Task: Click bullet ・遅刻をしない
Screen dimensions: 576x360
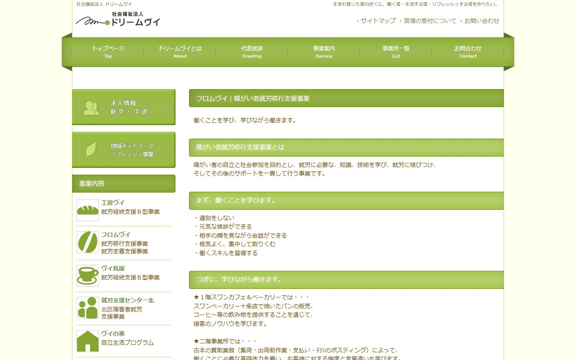Action: 214,218
